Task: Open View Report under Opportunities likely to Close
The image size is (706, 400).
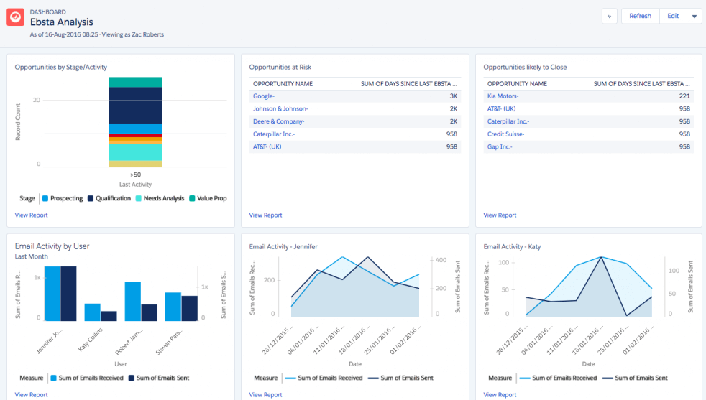Action: click(500, 215)
